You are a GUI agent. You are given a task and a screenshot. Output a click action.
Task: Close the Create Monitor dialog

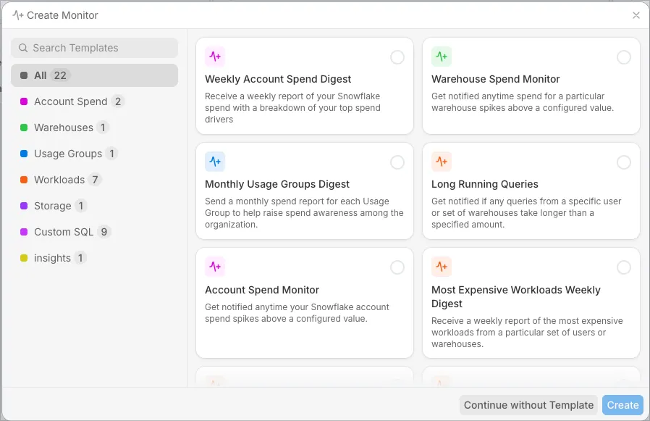[x=636, y=15]
